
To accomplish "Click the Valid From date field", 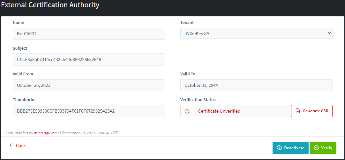I will click(89, 85).
